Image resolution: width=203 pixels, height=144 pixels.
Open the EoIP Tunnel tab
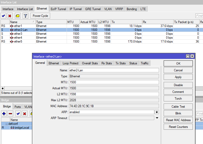(58, 9)
